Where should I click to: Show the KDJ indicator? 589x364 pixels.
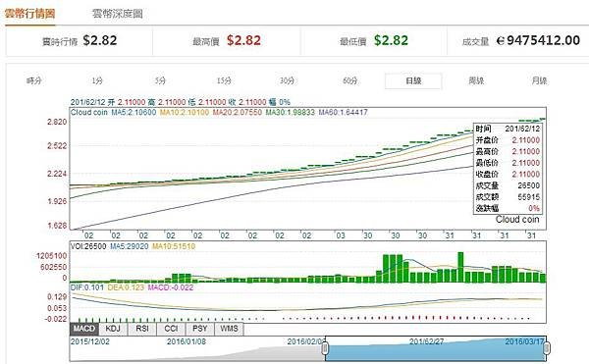[113, 329]
